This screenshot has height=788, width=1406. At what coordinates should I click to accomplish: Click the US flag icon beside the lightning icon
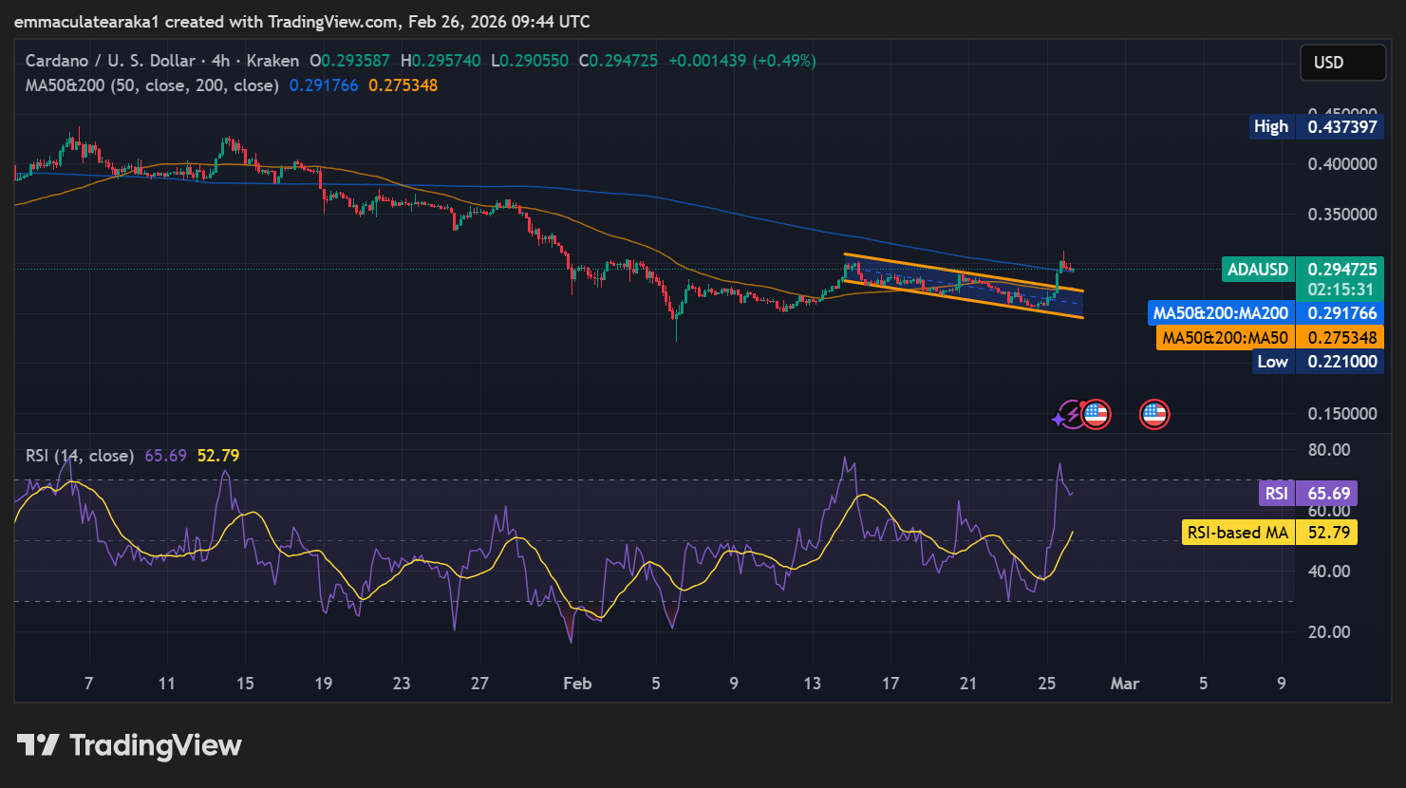pyautogui.click(x=1097, y=414)
